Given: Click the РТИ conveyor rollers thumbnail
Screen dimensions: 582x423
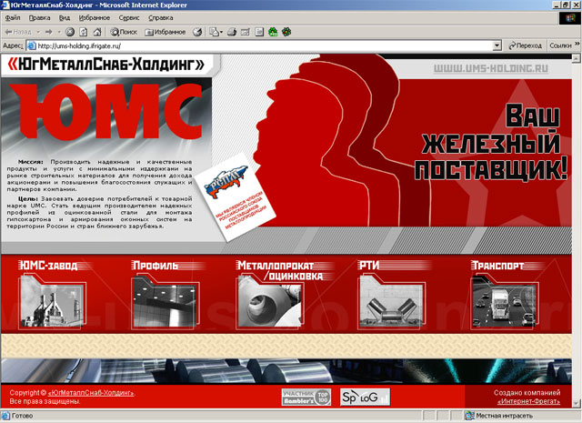Looking at the screenshot, I should pyautogui.click(x=391, y=302).
